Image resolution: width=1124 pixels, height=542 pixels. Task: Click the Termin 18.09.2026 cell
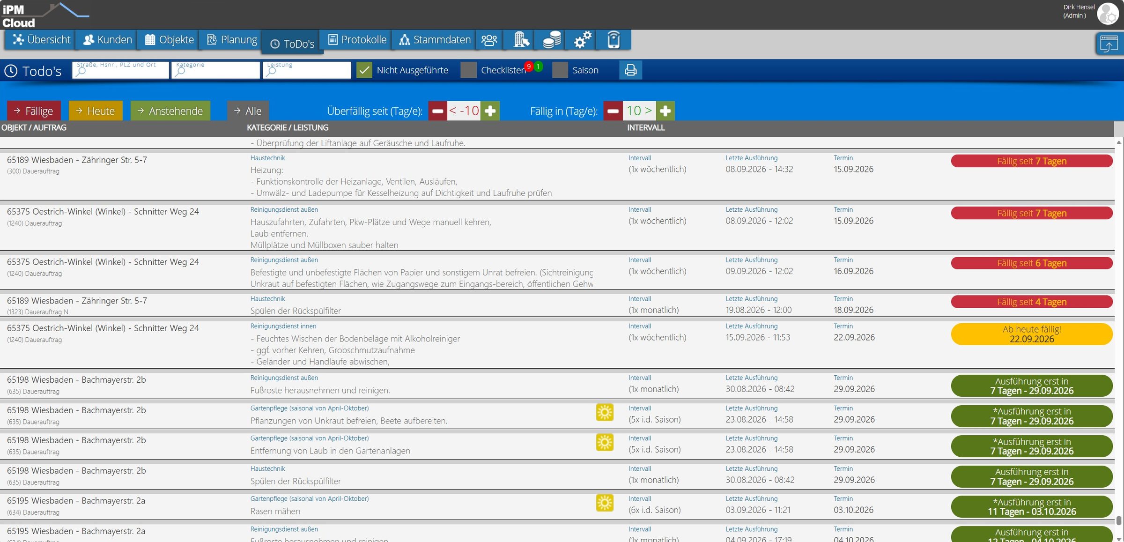(x=853, y=310)
